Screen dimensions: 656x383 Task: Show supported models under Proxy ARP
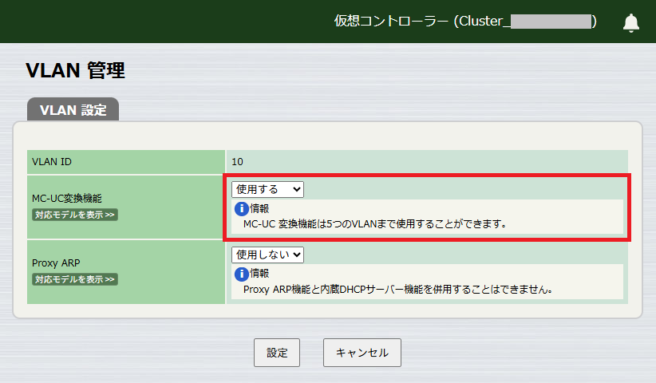click(75, 279)
